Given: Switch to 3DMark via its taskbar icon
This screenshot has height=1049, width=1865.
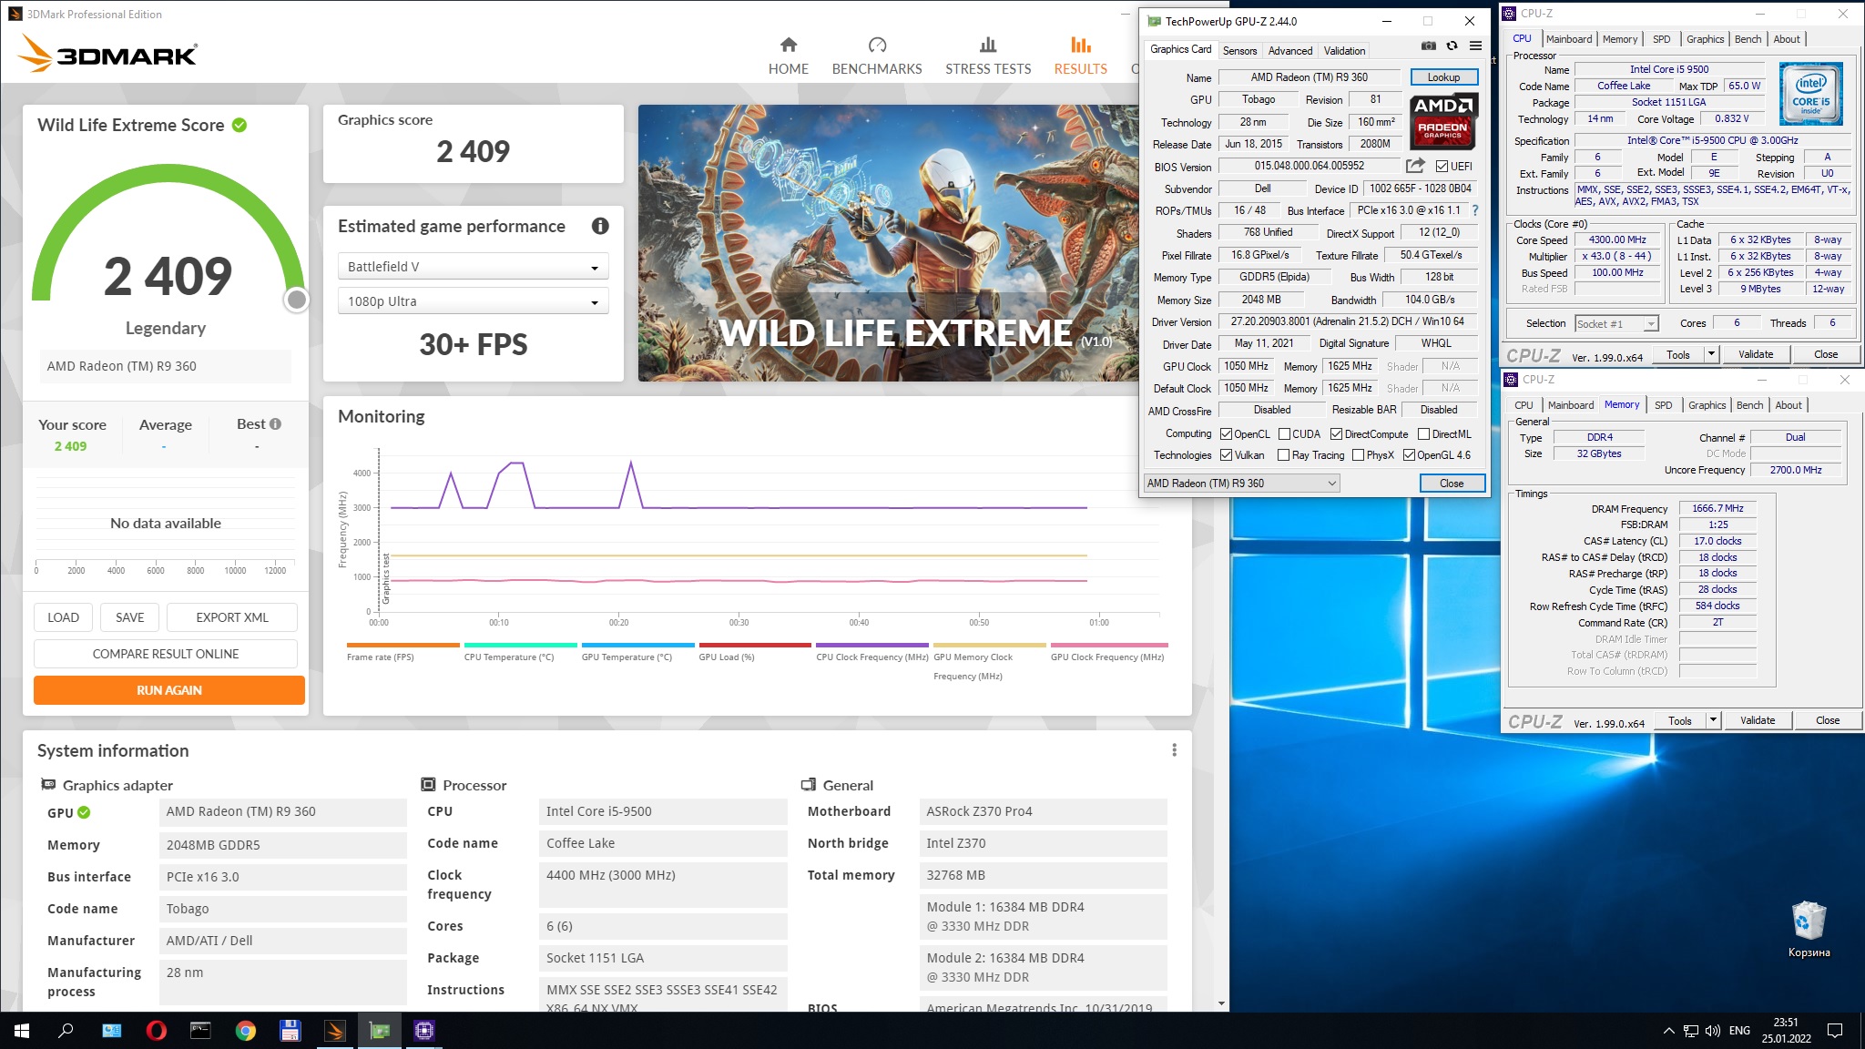Looking at the screenshot, I should point(334,1031).
